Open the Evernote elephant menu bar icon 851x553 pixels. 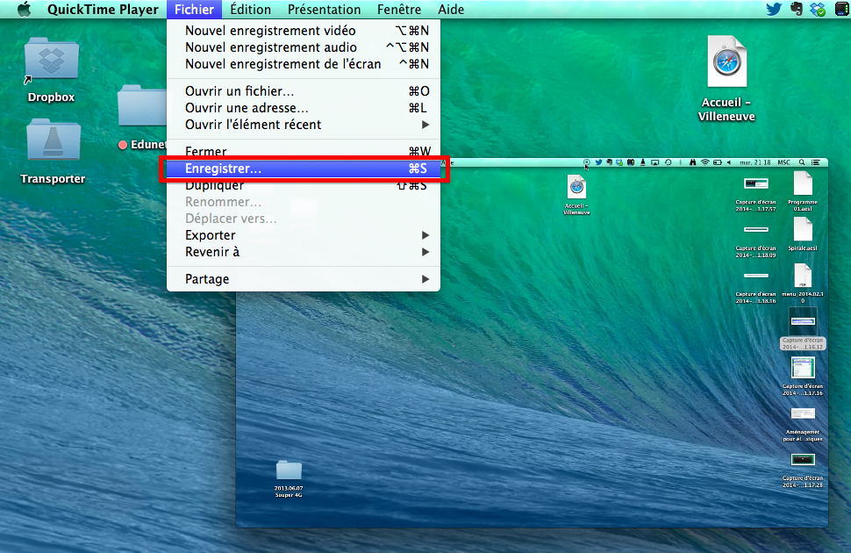[797, 10]
